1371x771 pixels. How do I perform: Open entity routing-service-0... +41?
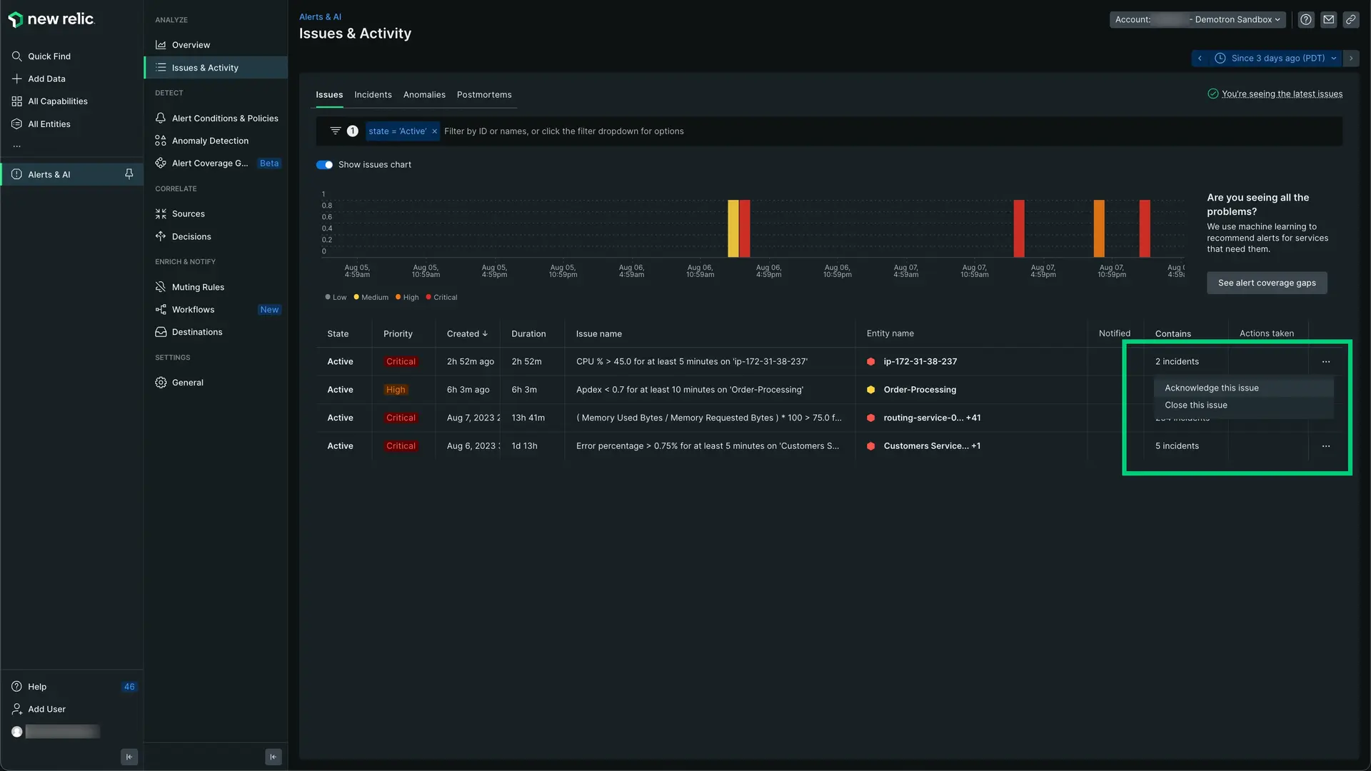[932, 418]
